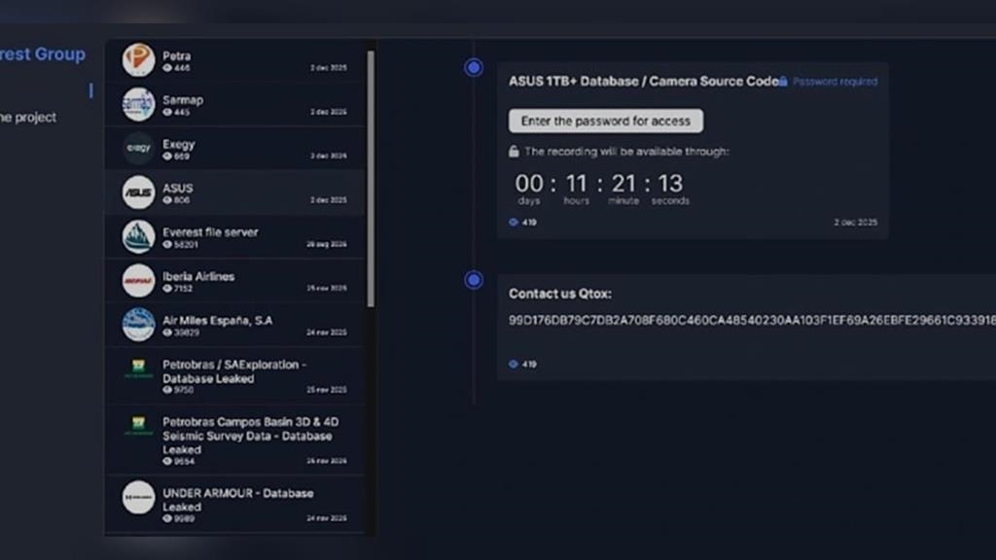Click the Sarmap logo icon
The height and width of the screenshot is (560, 996).
[x=138, y=104]
